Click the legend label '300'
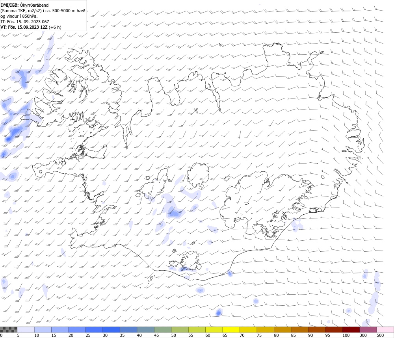394x338 pixels. (x=363, y=335)
